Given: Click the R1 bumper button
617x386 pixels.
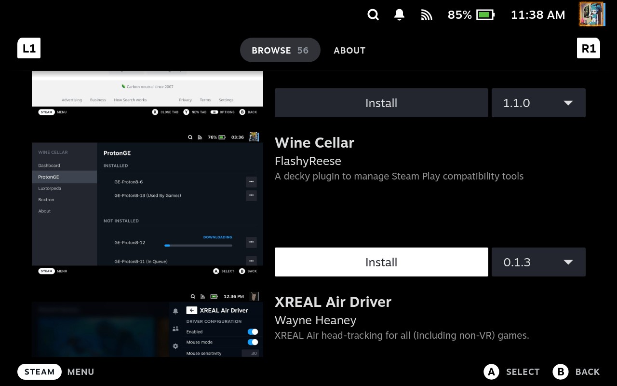Looking at the screenshot, I should [x=589, y=48].
